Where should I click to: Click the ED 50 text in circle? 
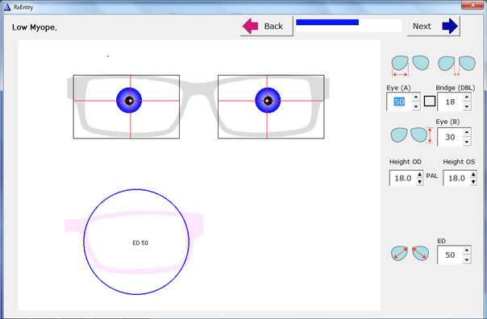140,243
